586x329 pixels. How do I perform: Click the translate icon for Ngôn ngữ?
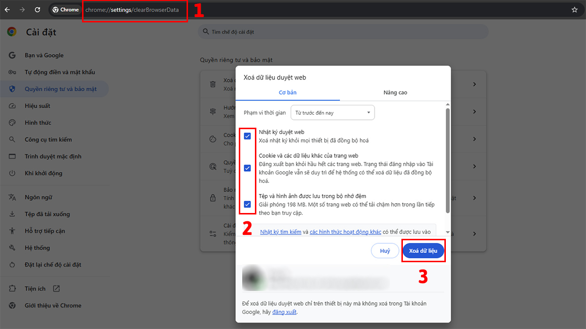point(13,197)
